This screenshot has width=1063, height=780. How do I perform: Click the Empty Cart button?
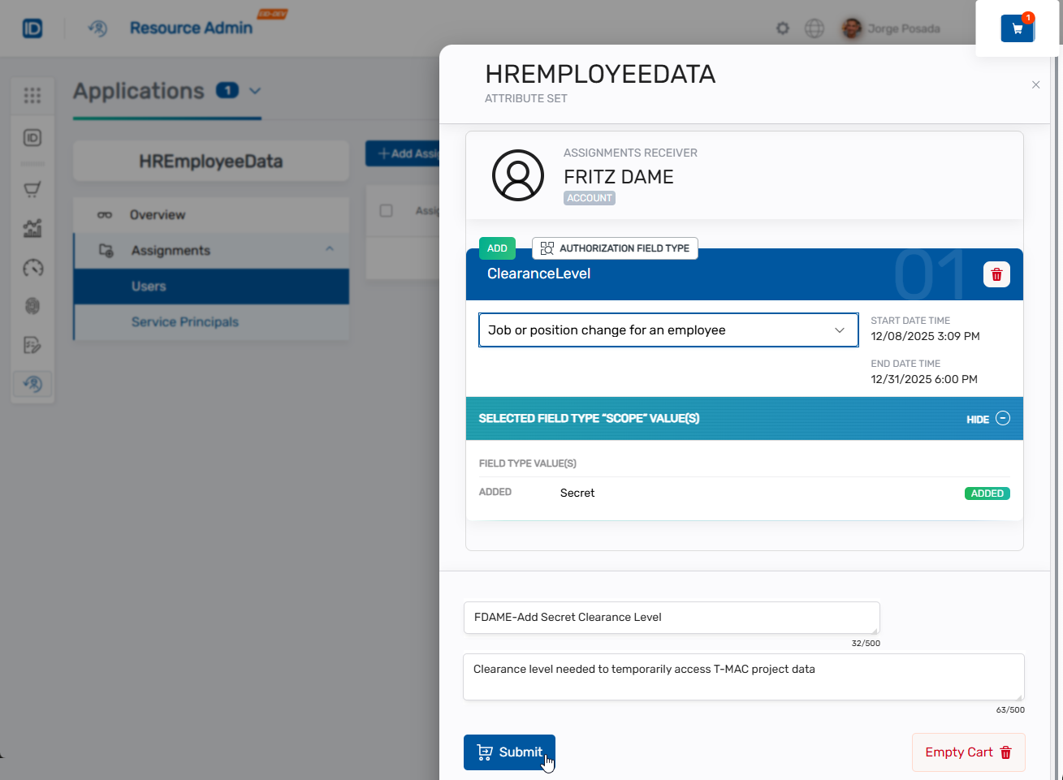click(x=968, y=752)
